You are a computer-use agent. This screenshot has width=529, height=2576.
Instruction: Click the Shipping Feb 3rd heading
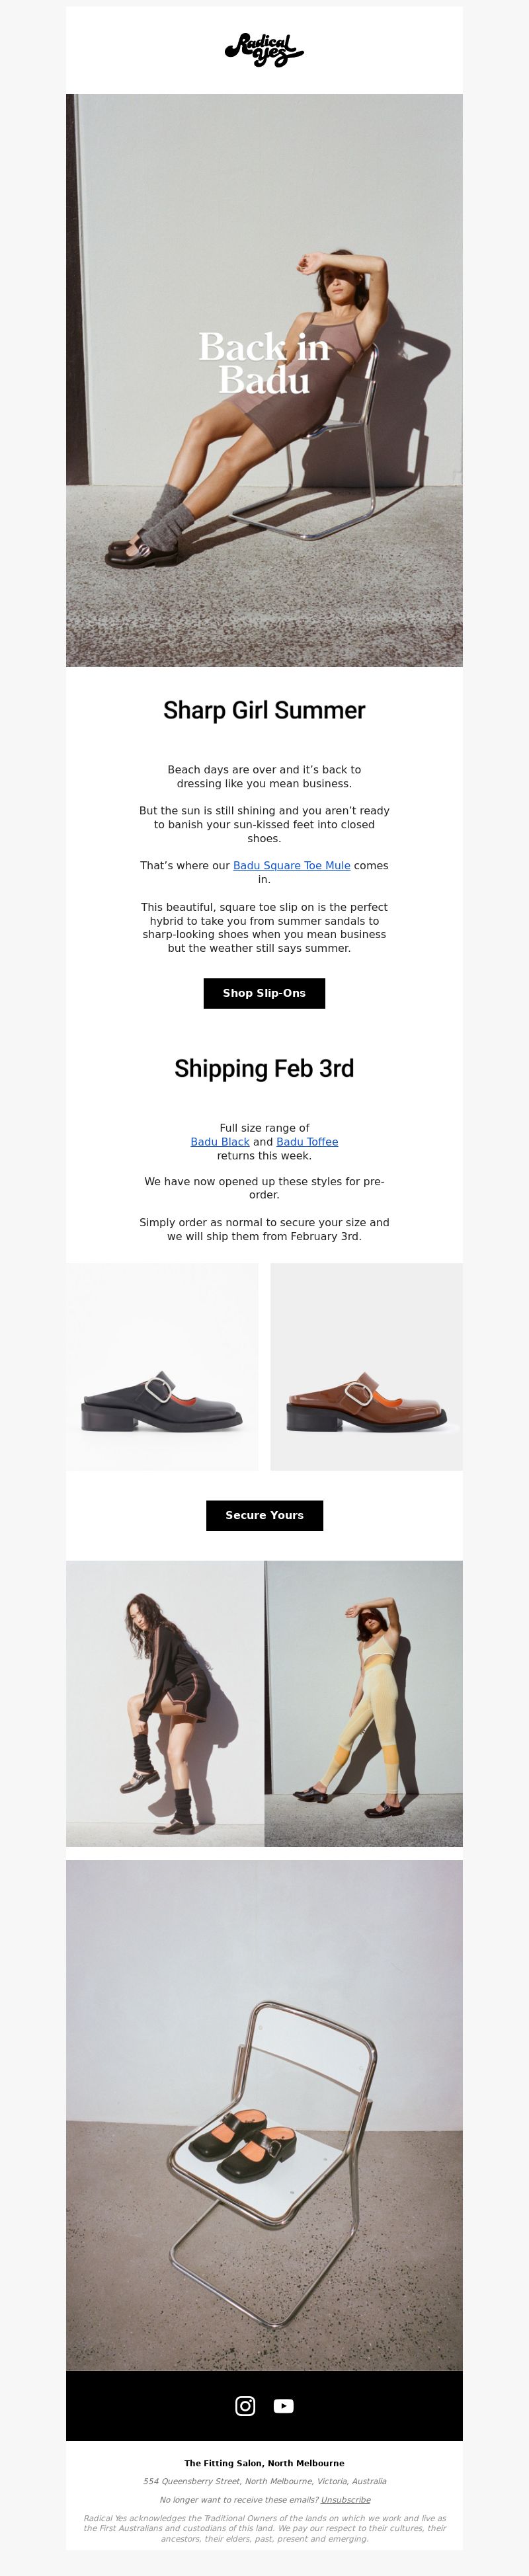264,1068
